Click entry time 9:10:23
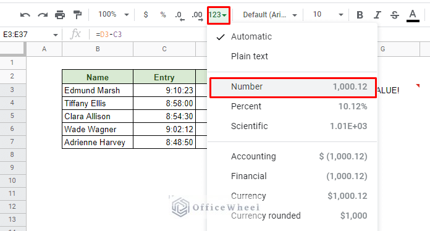 (x=164, y=90)
